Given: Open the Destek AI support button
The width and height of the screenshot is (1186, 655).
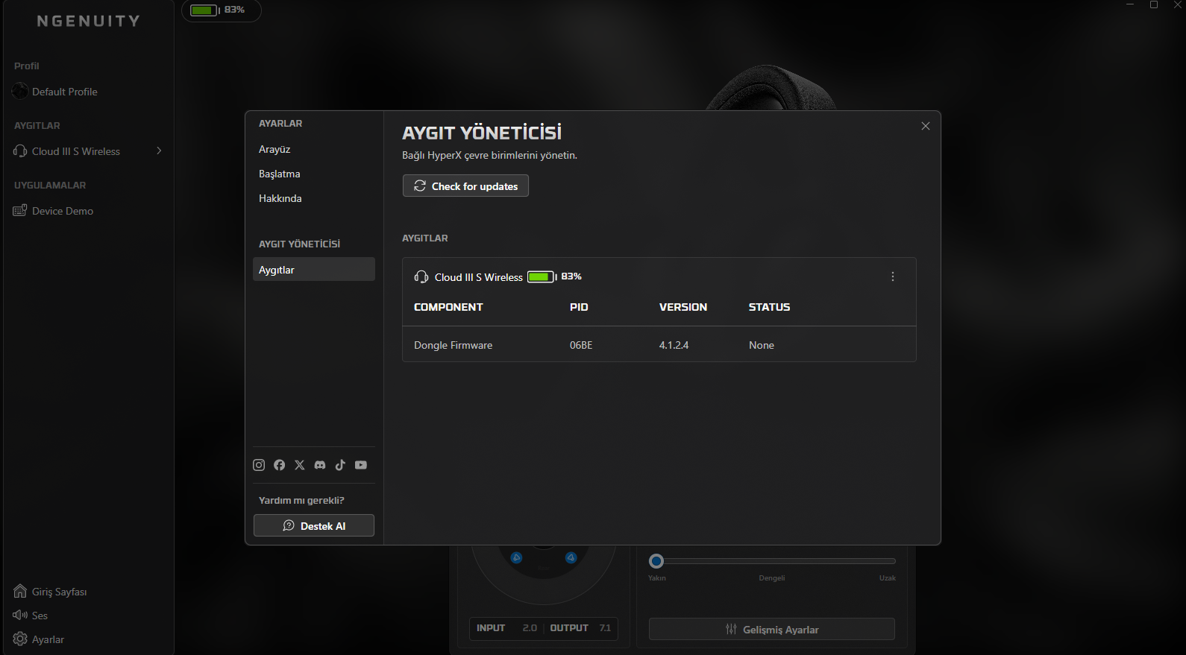Looking at the screenshot, I should tap(314, 525).
